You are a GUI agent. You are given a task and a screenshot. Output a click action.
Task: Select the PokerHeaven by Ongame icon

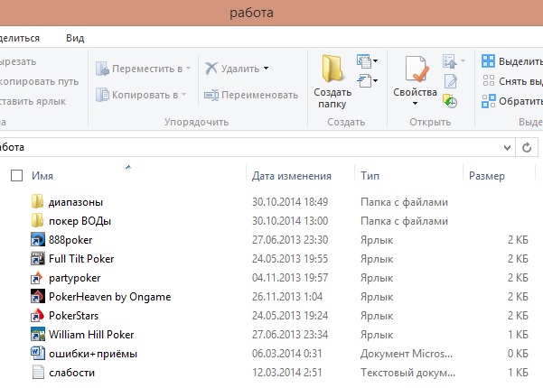pyautogui.click(x=38, y=296)
